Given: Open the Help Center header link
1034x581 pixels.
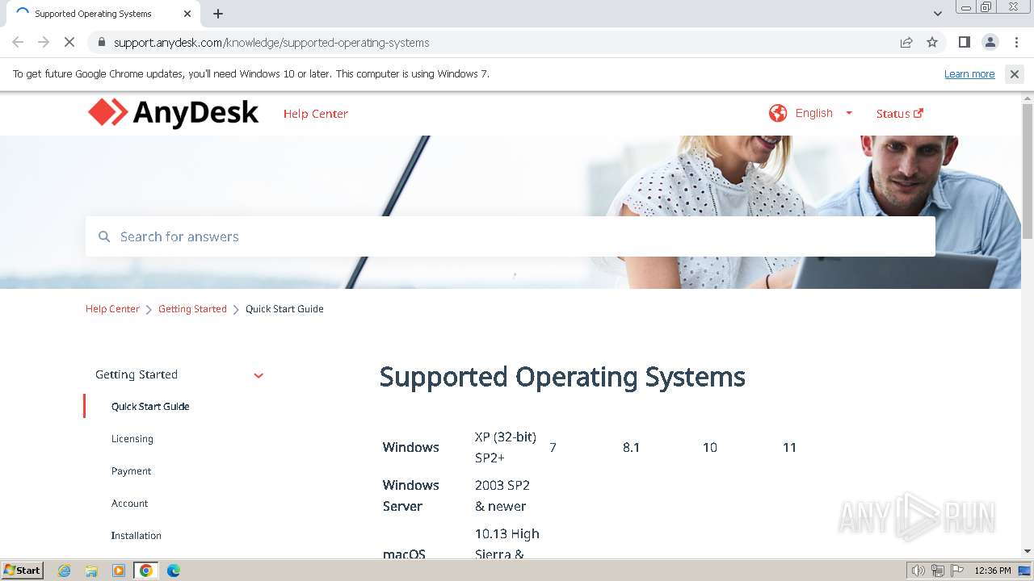Looking at the screenshot, I should tap(316, 114).
